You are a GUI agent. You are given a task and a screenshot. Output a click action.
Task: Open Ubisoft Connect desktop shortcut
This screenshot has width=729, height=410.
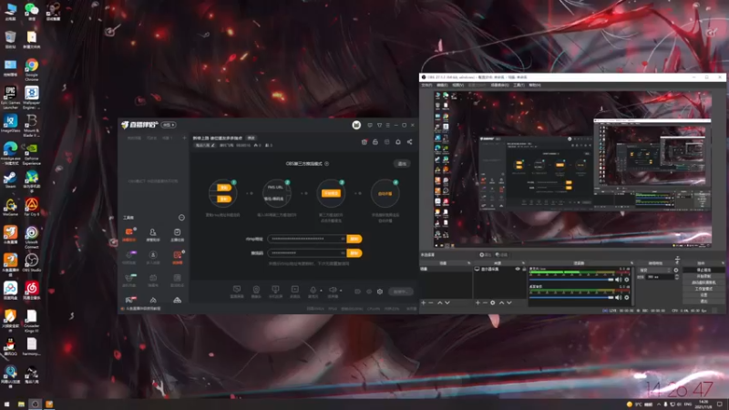click(x=32, y=237)
